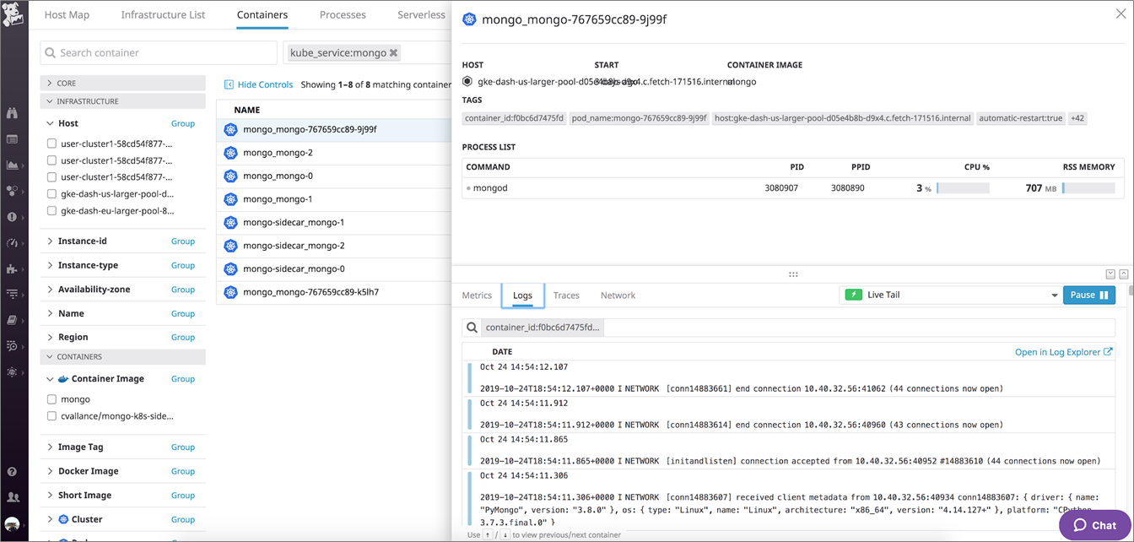The height and width of the screenshot is (542, 1134).
Task: Maximize lower panel with up-chevron icon
Action: pos(1123,274)
